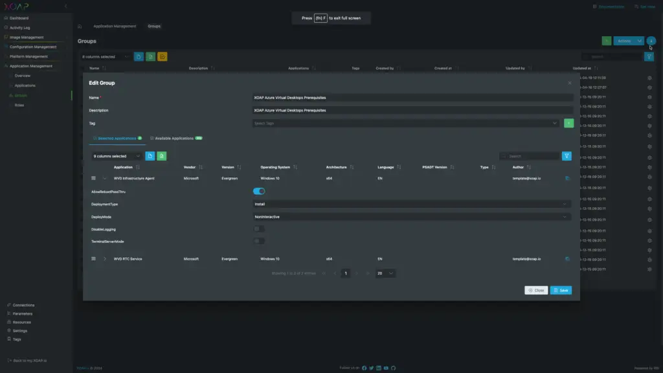
Task: Open the DeploymentType dropdown showing Install
Action: (411, 204)
